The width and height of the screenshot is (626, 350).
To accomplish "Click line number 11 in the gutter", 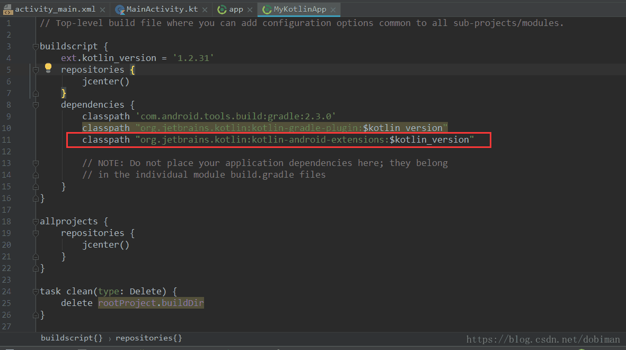I will click(x=6, y=140).
